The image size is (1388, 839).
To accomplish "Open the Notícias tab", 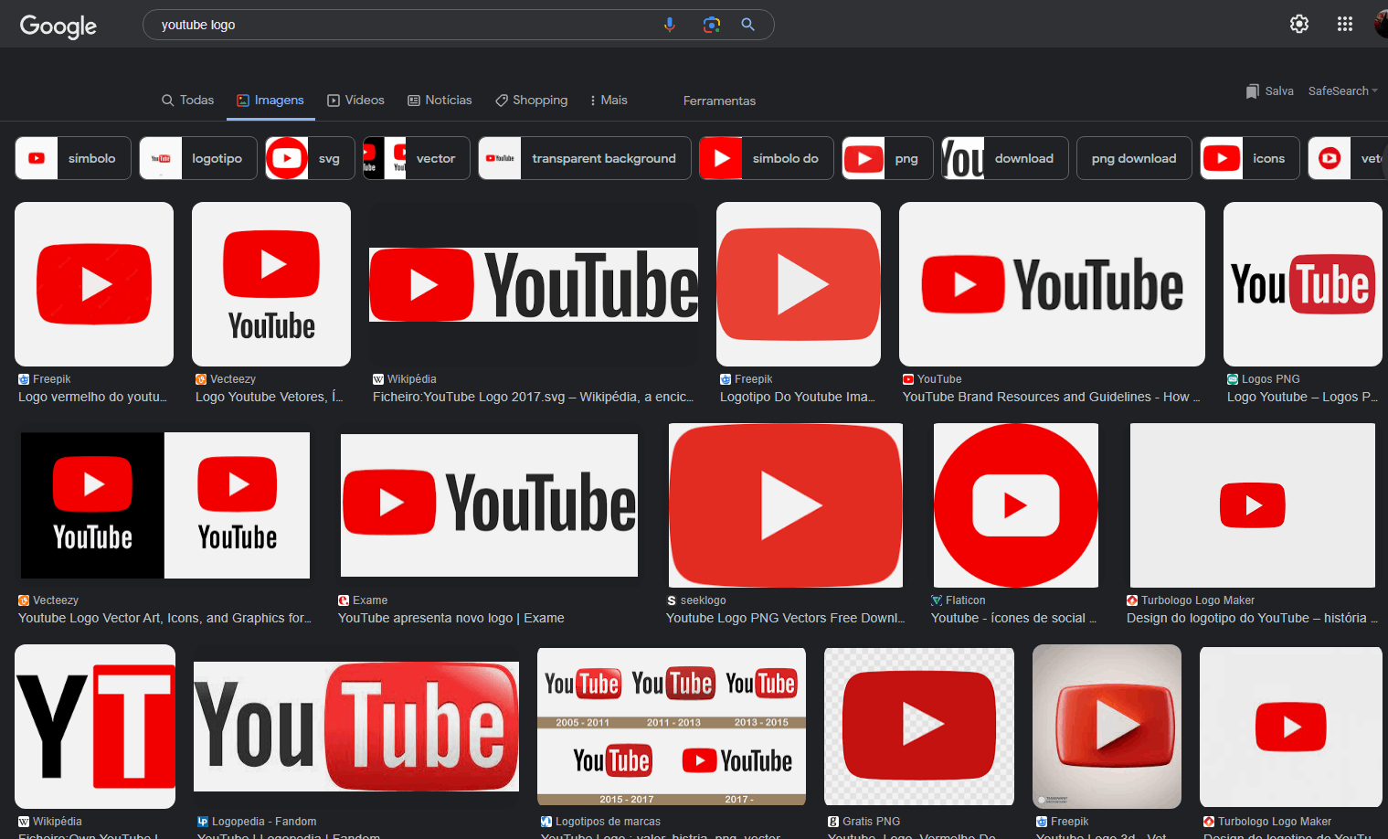I will 440,100.
